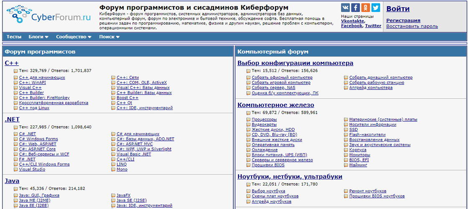Open the Регистрация link

click(x=403, y=20)
